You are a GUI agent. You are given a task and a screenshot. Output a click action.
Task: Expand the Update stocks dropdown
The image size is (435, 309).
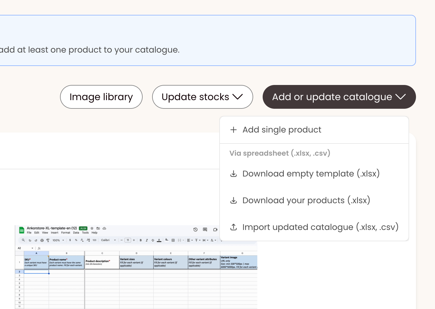pos(202,97)
